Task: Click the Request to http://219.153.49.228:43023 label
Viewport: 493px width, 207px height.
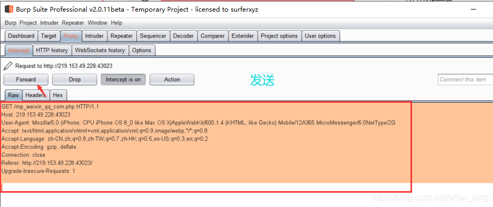Action: coord(64,66)
